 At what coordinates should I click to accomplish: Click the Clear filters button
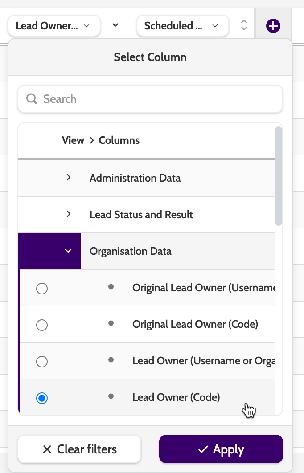[x=79, y=449]
